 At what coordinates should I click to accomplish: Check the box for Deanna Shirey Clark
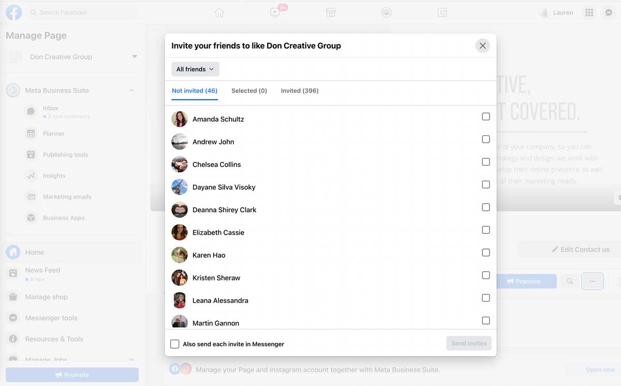pyautogui.click(x=486, y=207)
